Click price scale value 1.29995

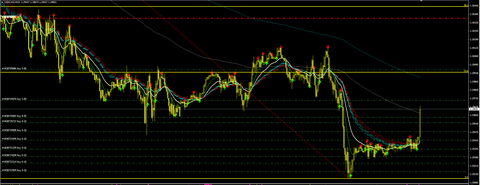(474, 65)
